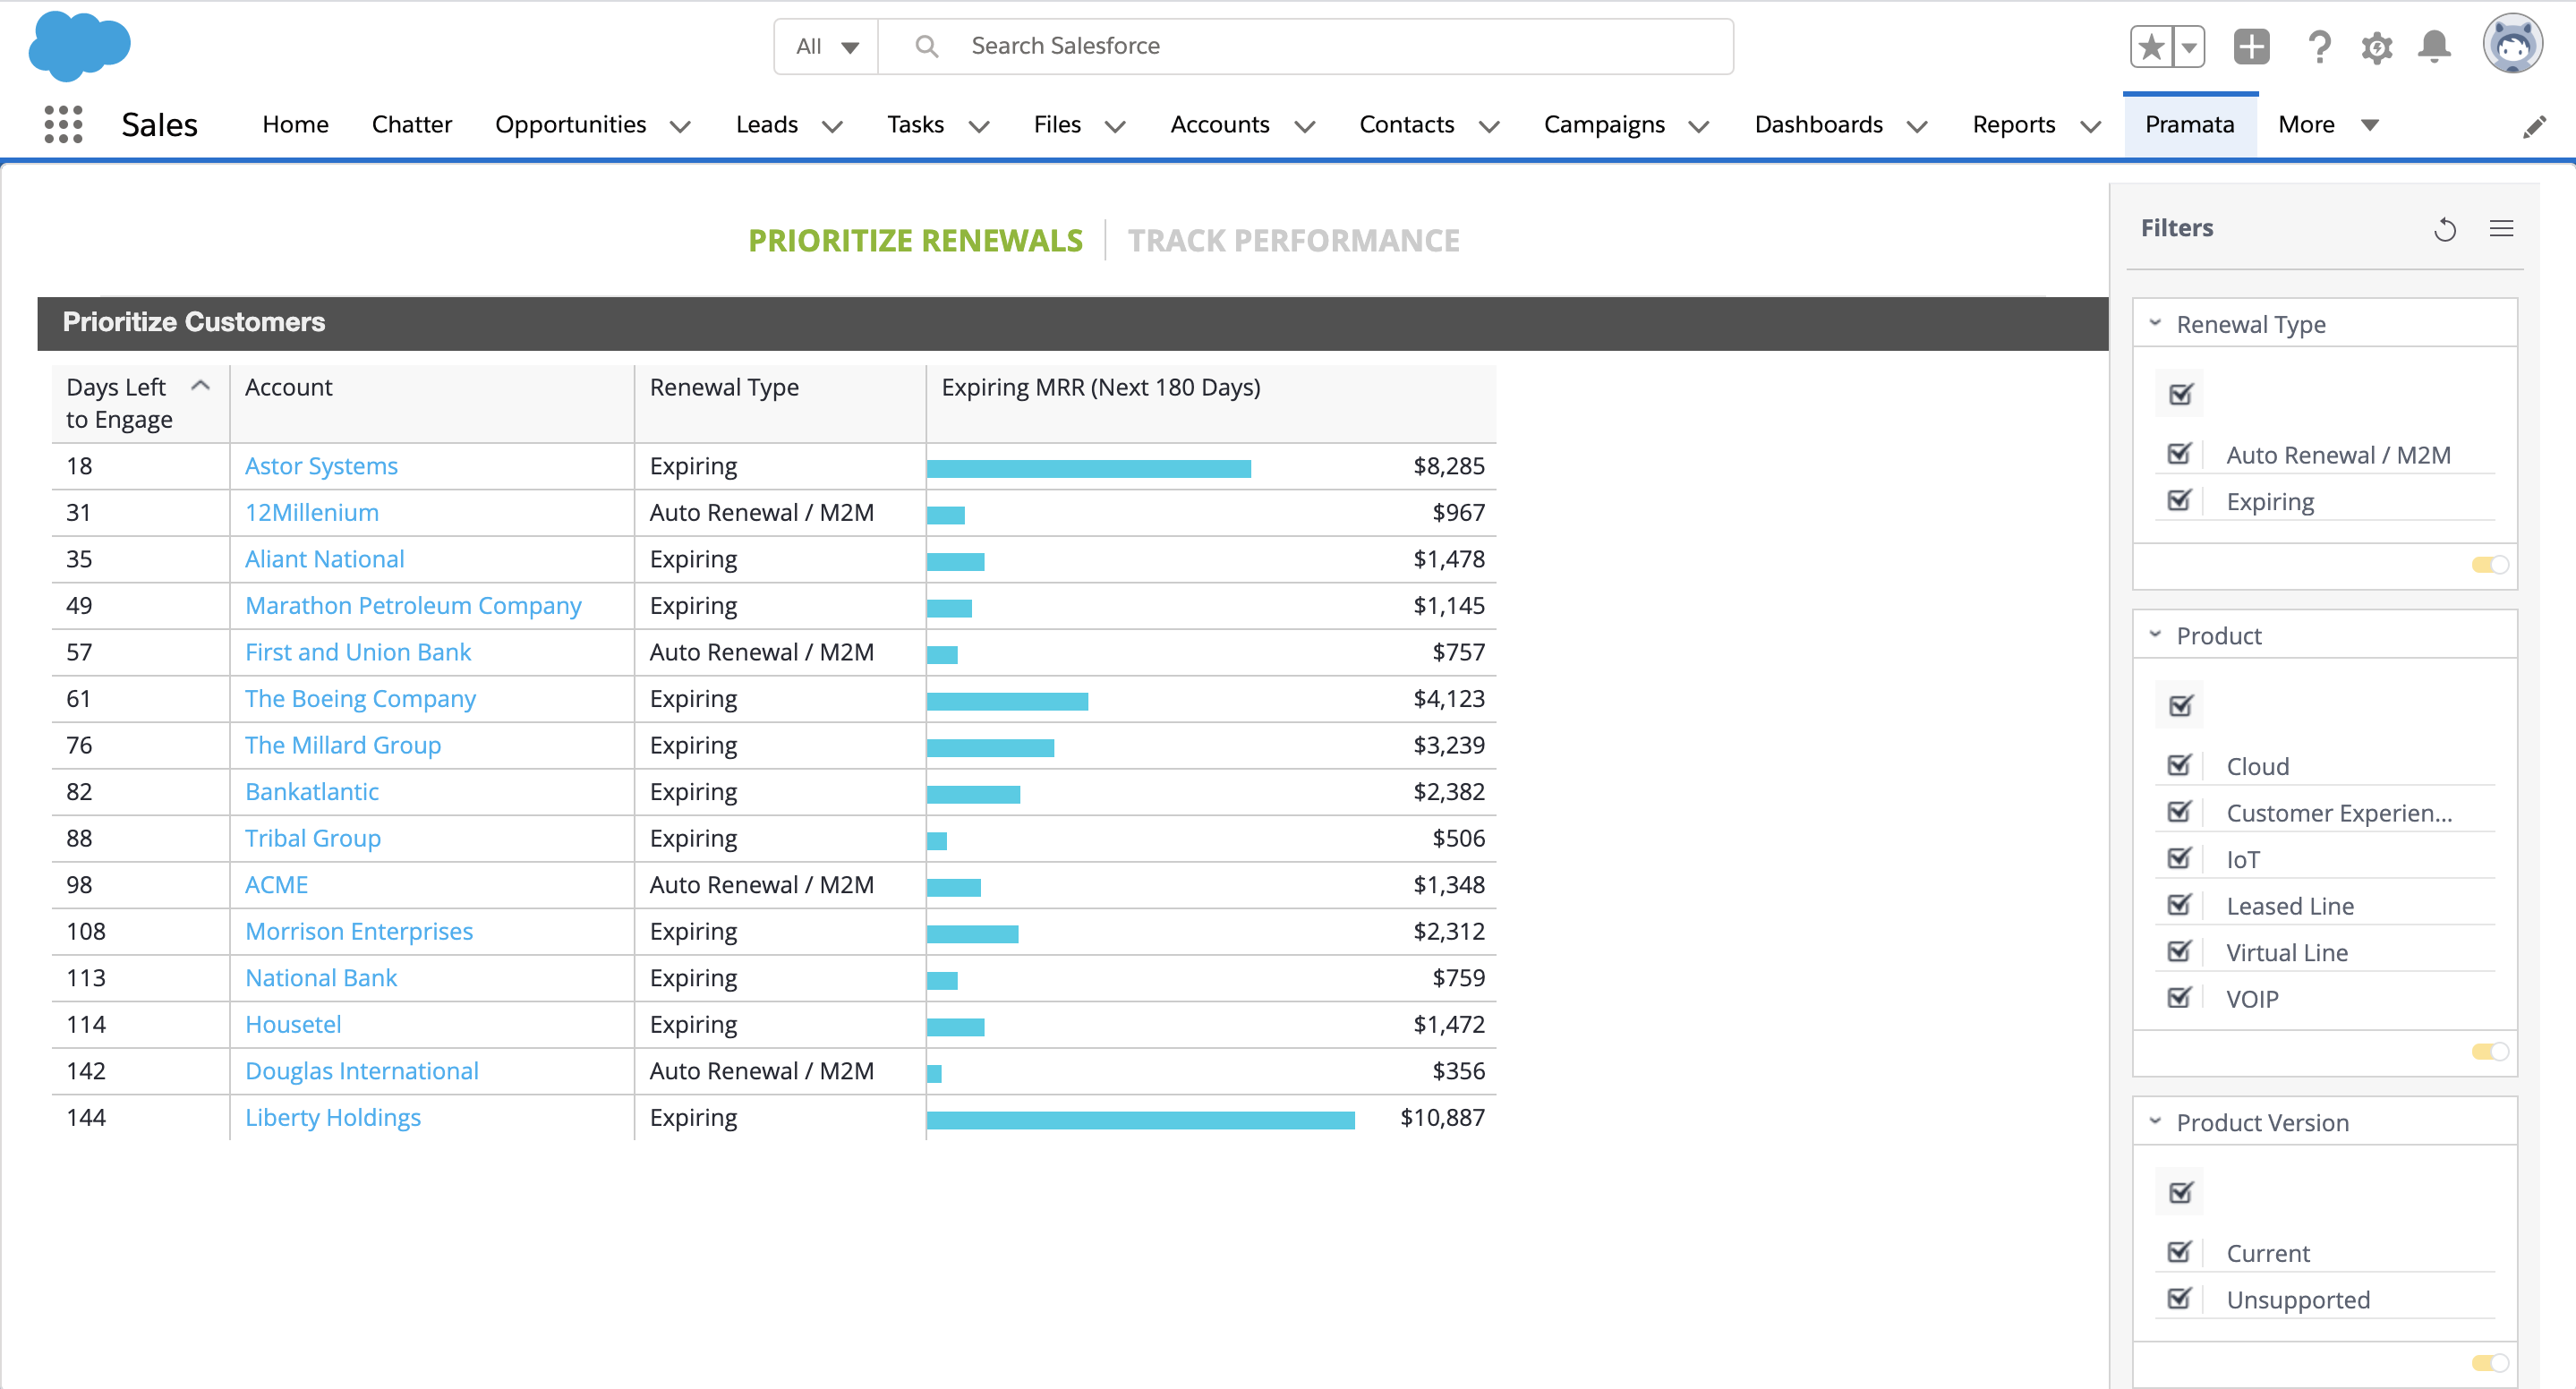Open the Liberty Holdings account link
This screenshot has height=1389, width=2576.
click(333, 1117)
